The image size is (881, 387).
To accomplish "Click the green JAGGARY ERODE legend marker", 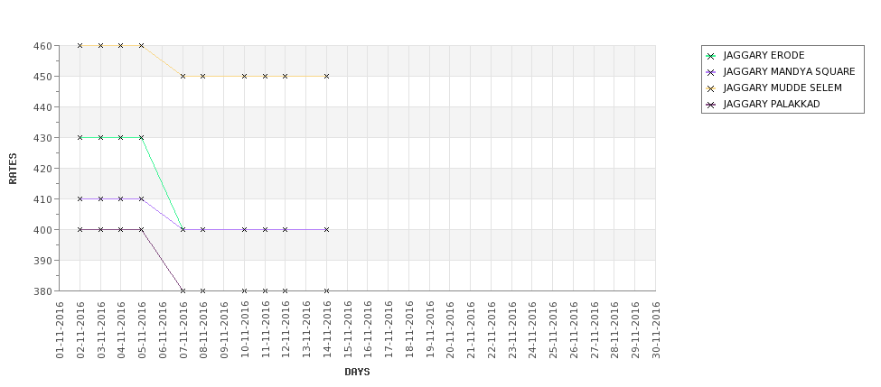I will (x=711, y=56).
